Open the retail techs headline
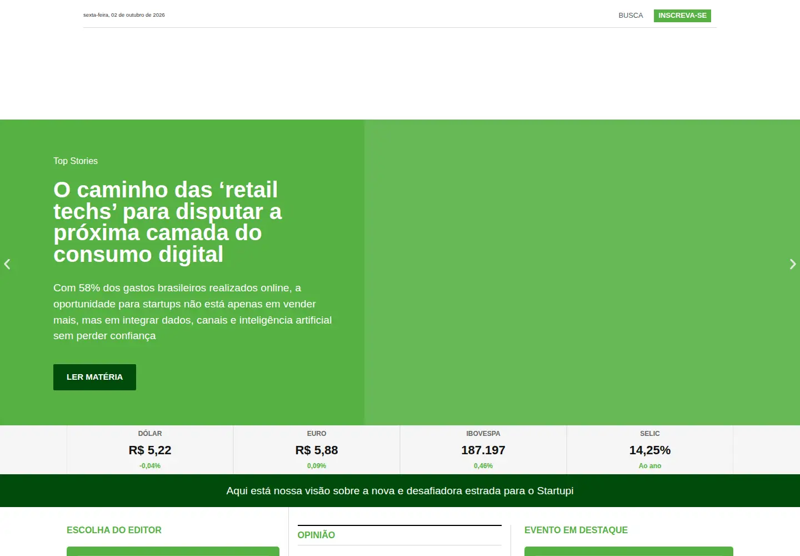Viewport: 800px width, 556px height. 168,222
